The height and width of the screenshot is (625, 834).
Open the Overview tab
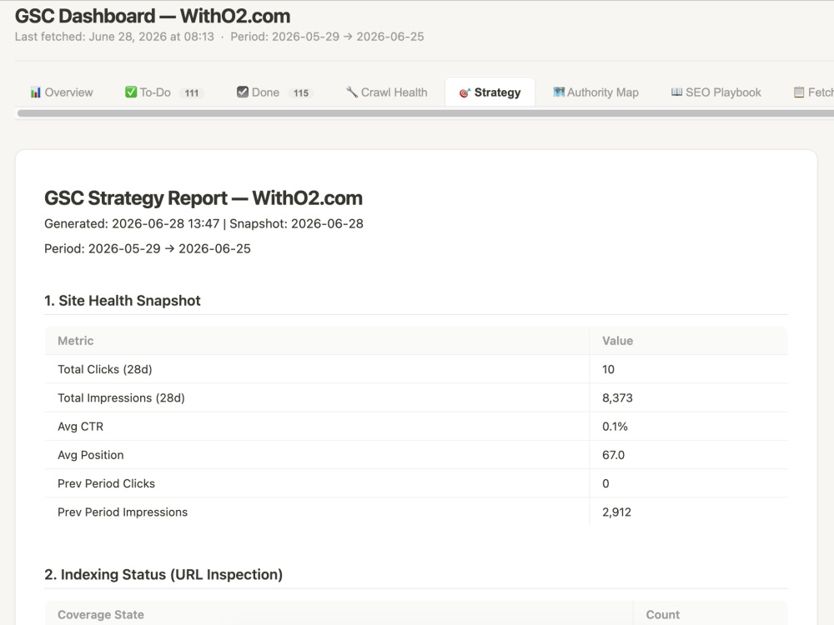[x=61, y=92]
